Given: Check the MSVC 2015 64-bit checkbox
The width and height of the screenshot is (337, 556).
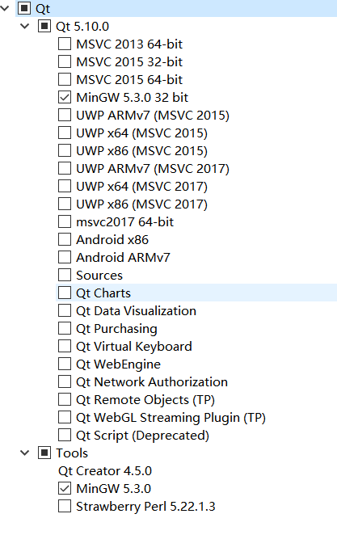Looking at the screenshot, I should point(64,79).
